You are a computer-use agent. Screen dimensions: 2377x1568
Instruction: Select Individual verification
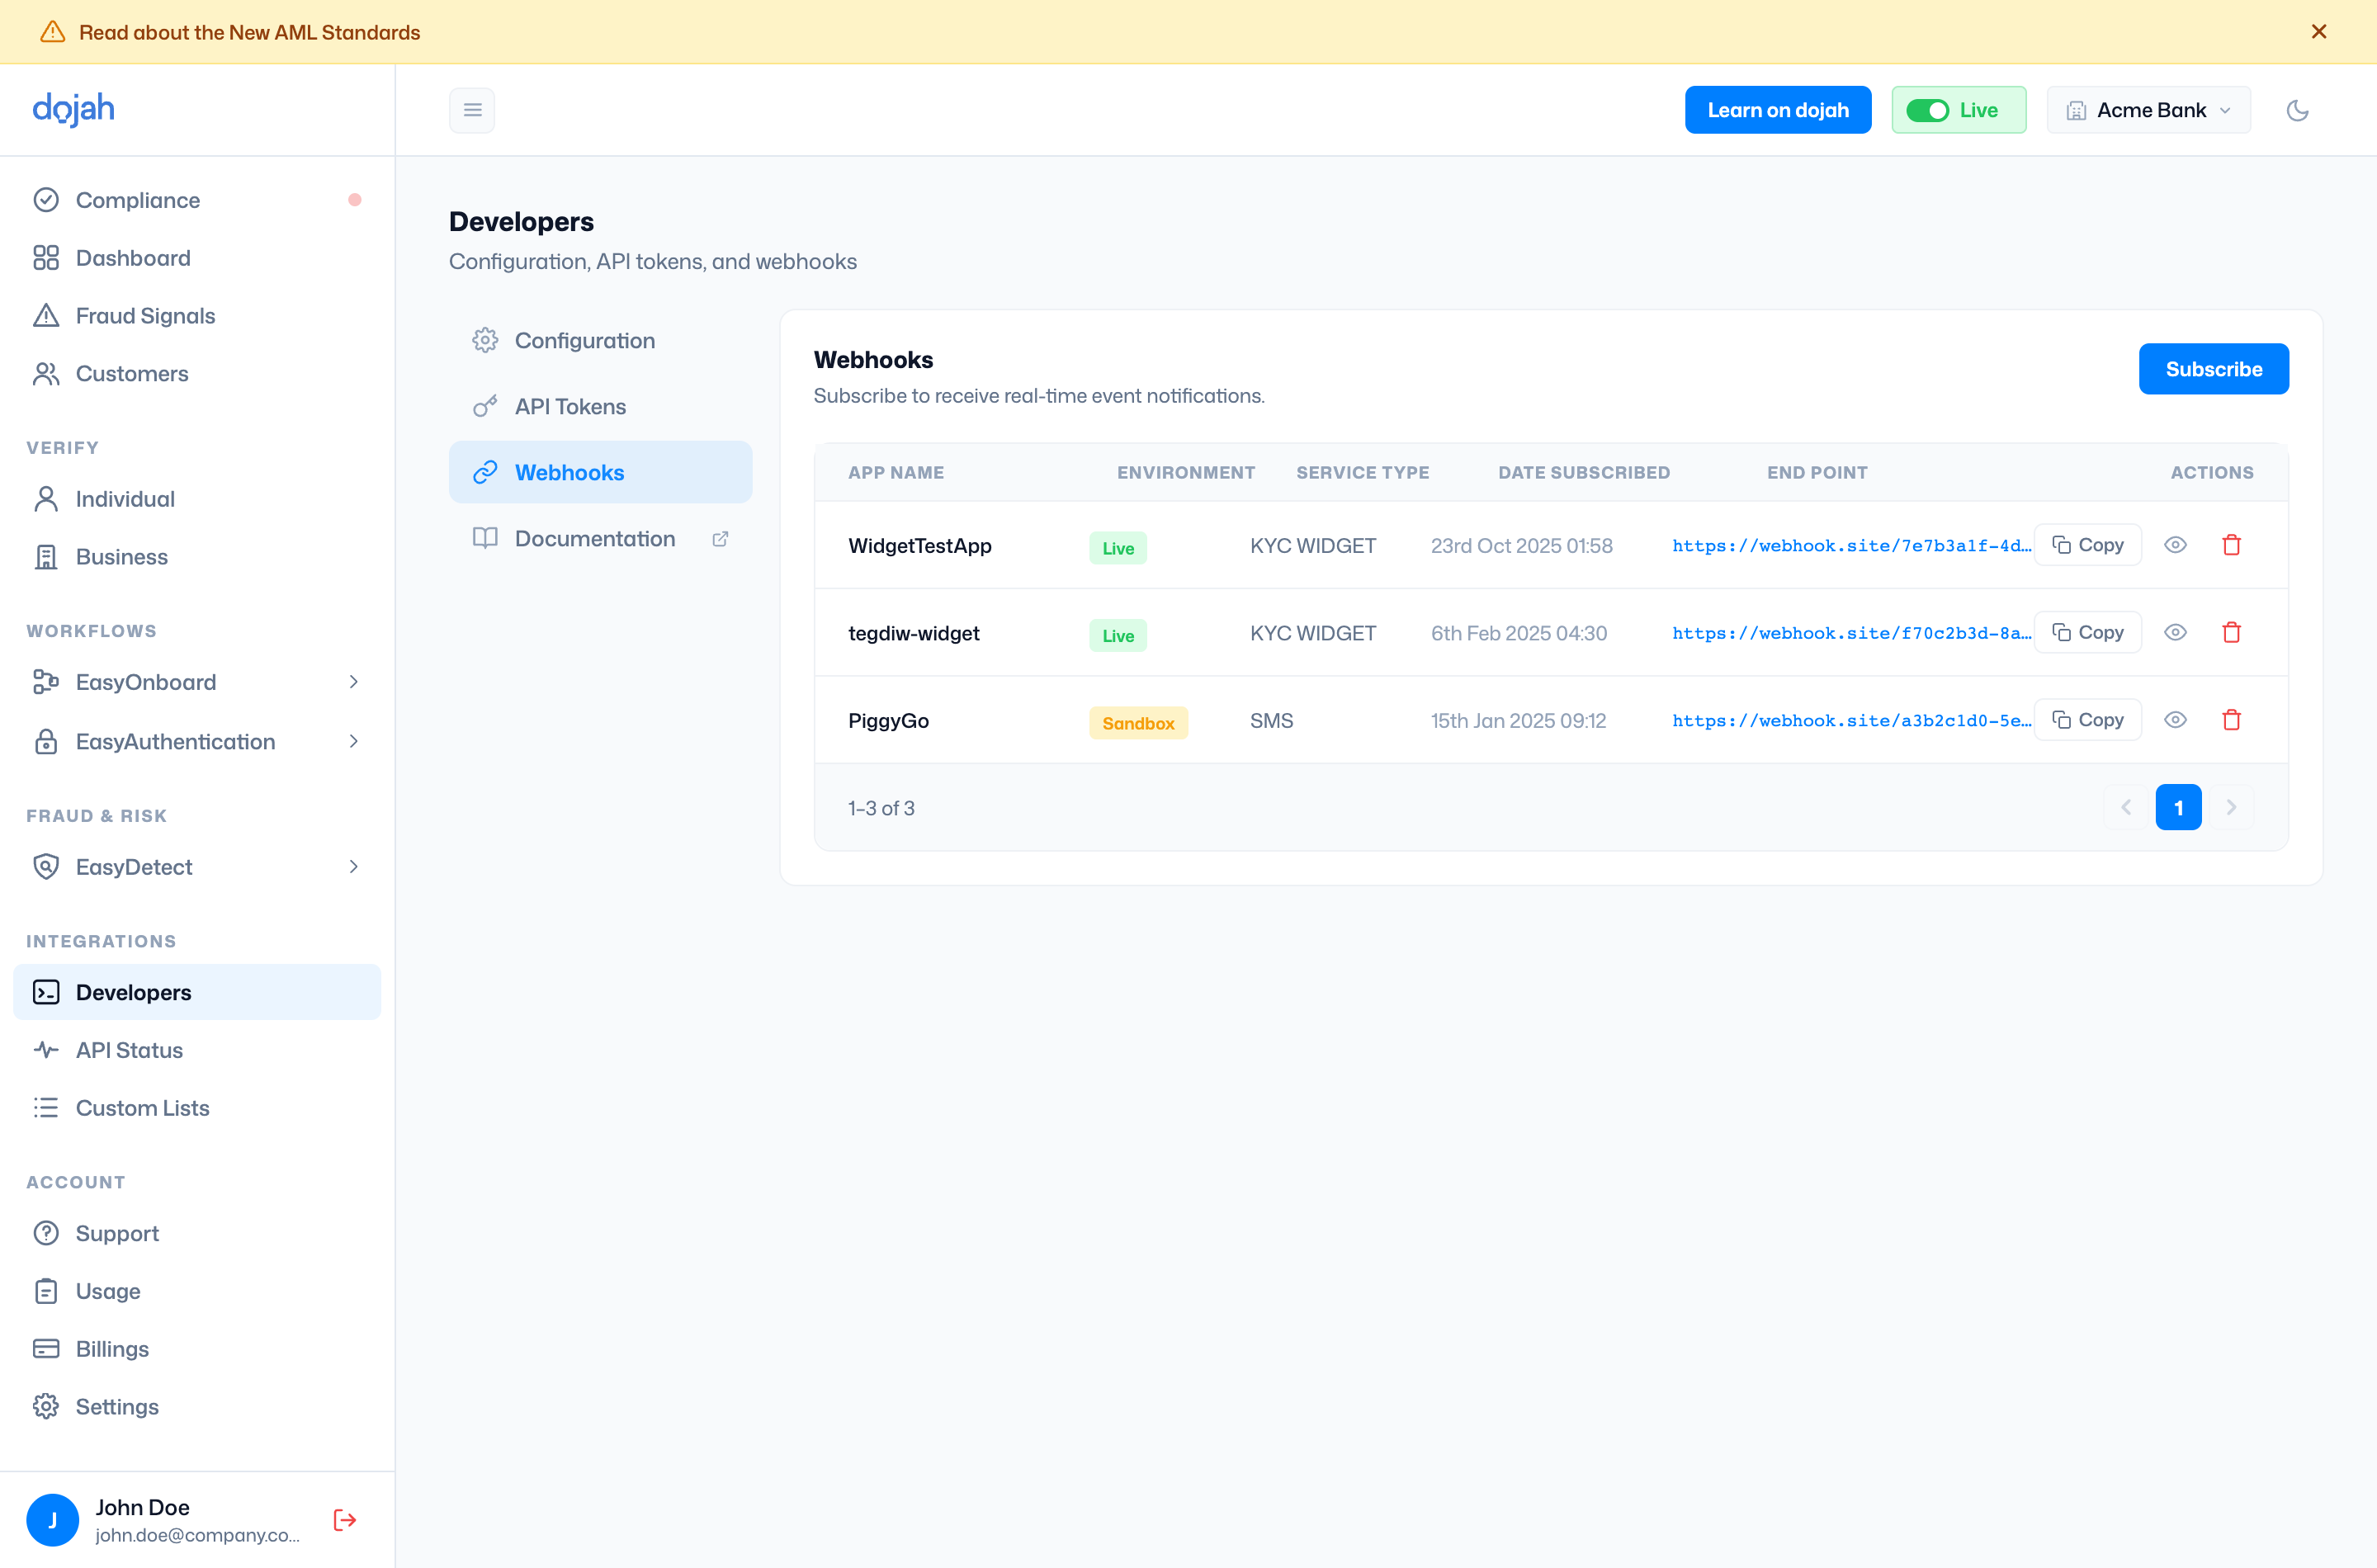tap(197, 499)
